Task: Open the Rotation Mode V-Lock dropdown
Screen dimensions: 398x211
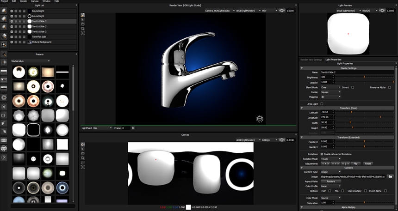Action: tap(330, 159)
